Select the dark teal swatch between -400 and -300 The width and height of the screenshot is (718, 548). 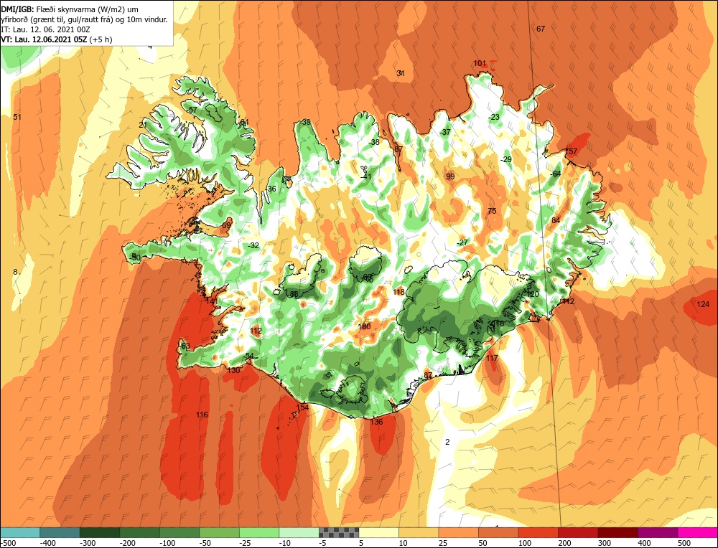click(60, 532)
